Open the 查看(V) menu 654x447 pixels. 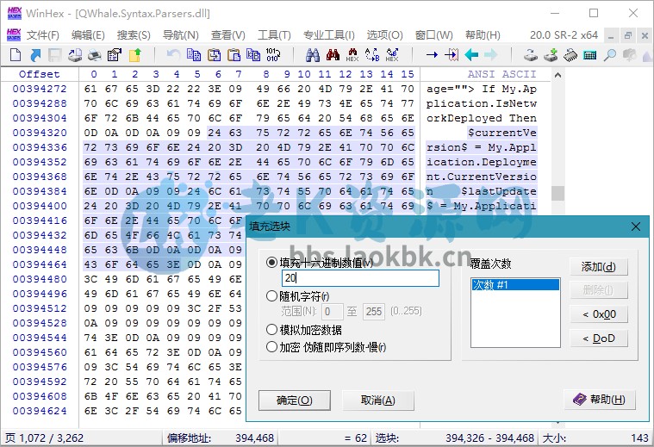[228, 35]
